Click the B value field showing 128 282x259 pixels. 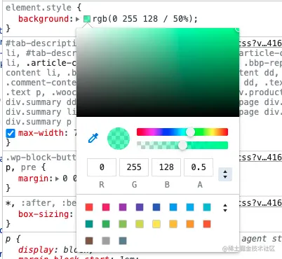[x=166, y=167]
